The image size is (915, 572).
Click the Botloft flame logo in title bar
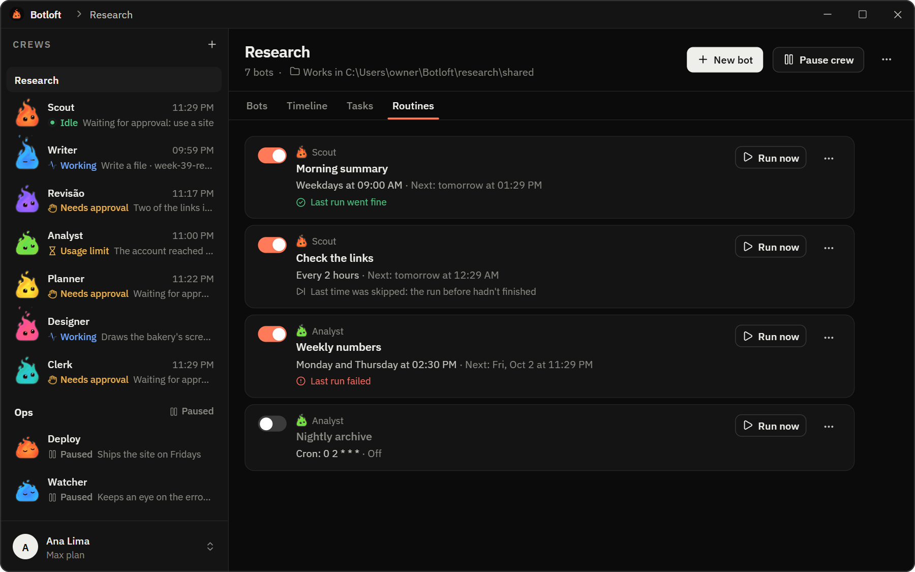[17, 14]
